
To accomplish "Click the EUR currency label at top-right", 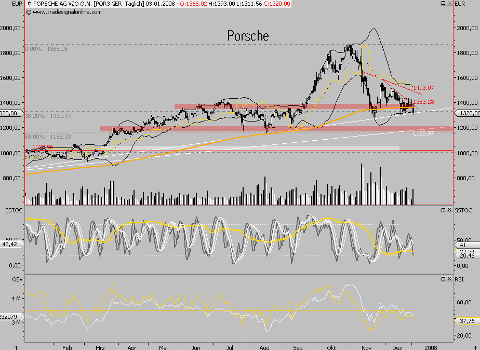I will point(460,4).
